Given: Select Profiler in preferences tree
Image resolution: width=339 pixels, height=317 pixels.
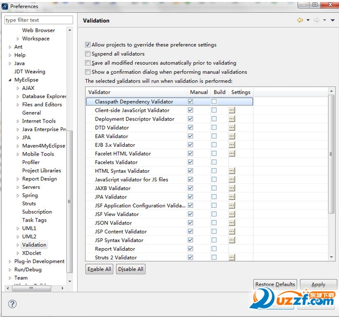Looking at the screenshot, I should coord(31,162).
